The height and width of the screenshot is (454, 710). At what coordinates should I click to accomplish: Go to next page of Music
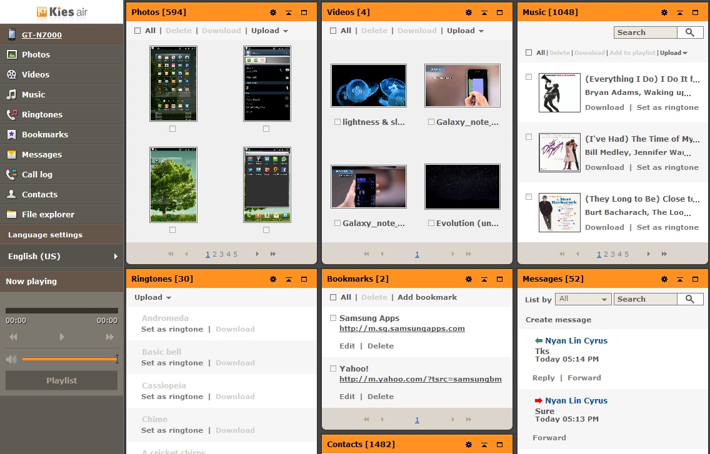point(648,254)
